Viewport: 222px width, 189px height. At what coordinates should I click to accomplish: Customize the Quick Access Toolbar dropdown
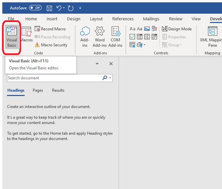(80, 8)
